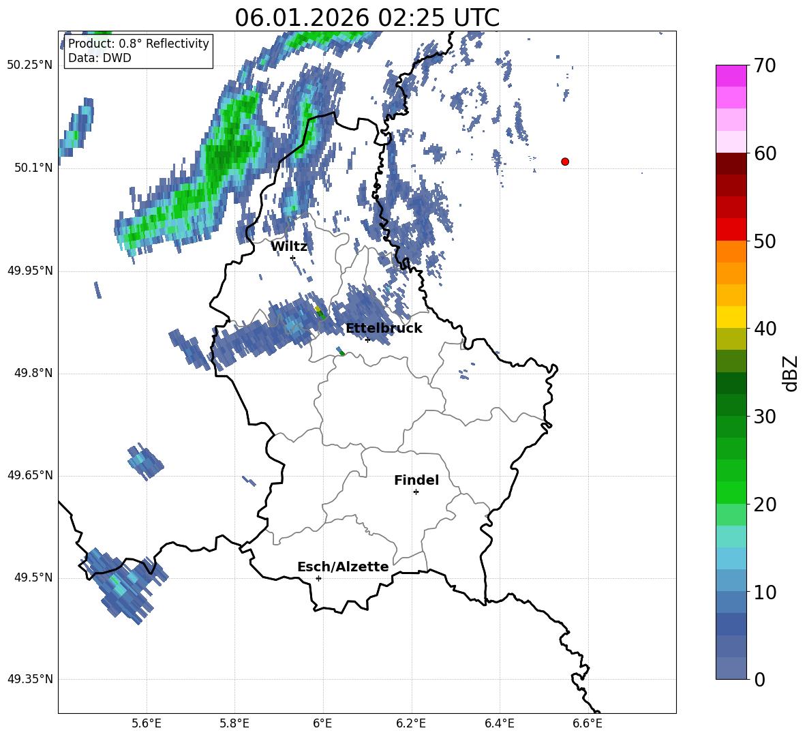Click the 5.8°E longitude label
The height and width of the screenshot is (737, 807).
(x=234, y=723)
